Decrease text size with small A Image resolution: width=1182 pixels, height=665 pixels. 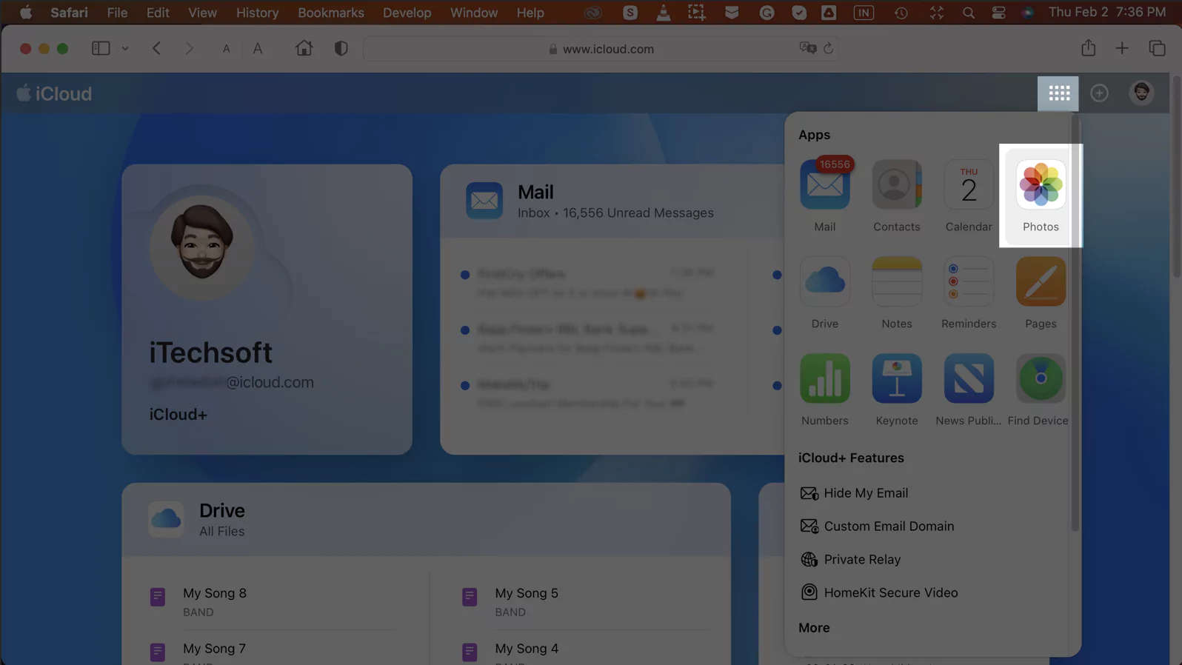227,49
